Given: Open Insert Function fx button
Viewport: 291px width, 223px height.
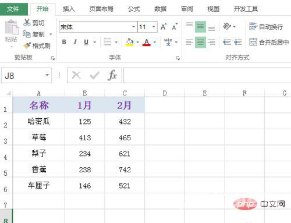Looking at the screenshot, I should point(112,75).
